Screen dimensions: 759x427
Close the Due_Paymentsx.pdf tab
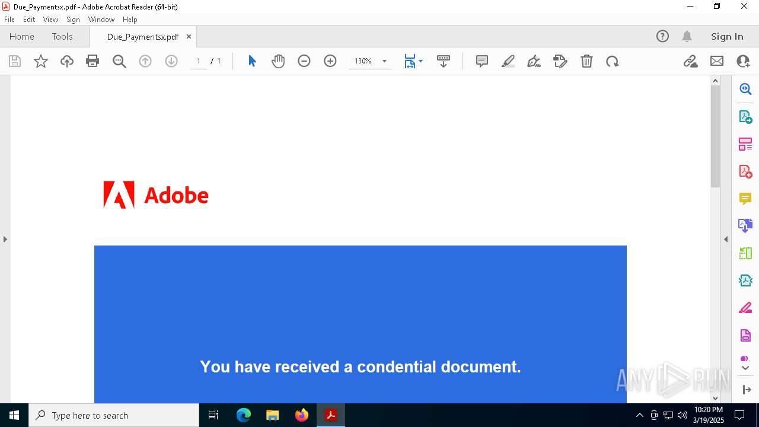[x=189, y=36]
